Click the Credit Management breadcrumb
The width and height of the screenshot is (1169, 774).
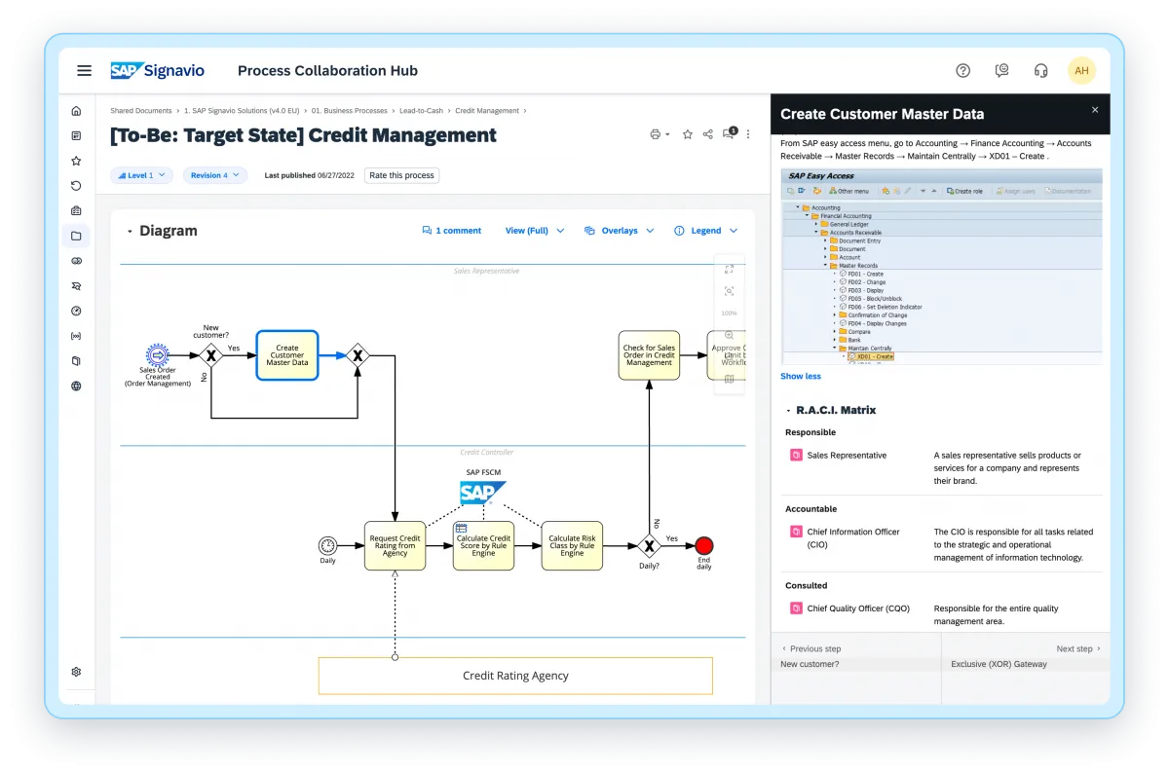(487, 111)
